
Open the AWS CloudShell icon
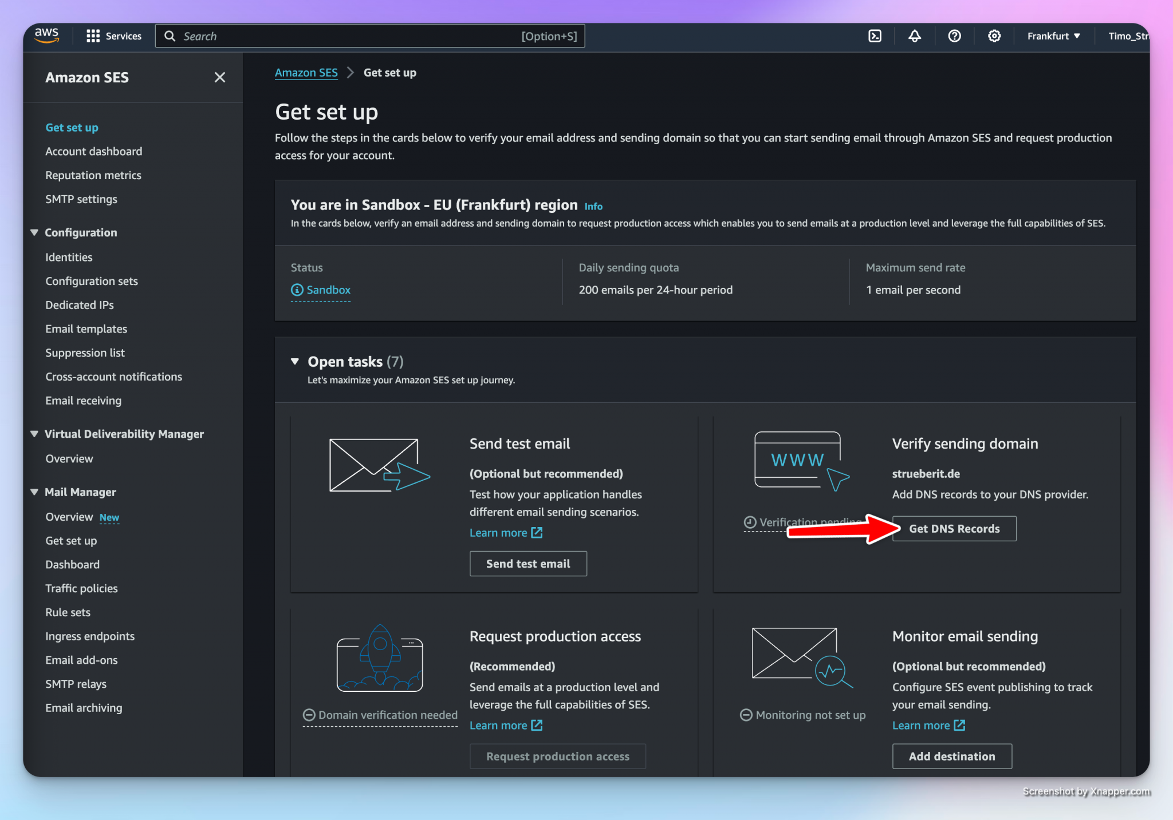(875, 36)
